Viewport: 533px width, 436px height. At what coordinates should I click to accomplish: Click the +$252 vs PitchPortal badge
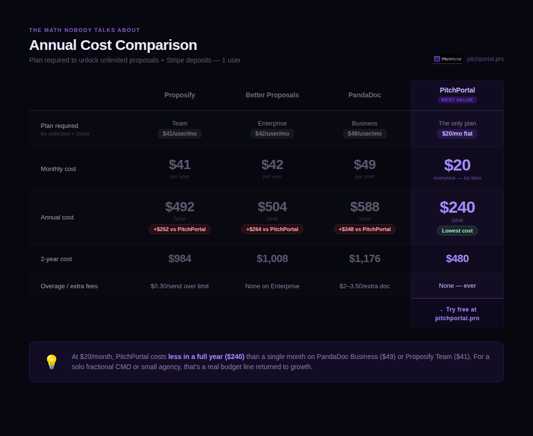179,229
